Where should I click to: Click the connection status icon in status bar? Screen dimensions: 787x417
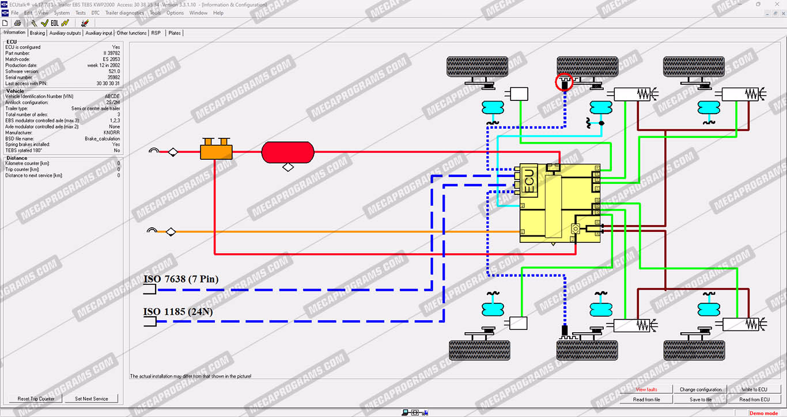tap(415, 412)
